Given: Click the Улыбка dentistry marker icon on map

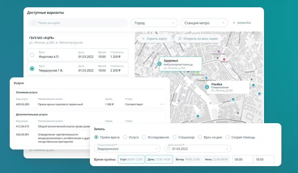Looking at the screenshot, I should (207, 87).
